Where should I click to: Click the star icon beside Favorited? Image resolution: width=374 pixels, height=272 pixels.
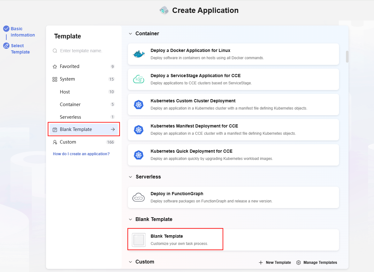tap(55, 66)
